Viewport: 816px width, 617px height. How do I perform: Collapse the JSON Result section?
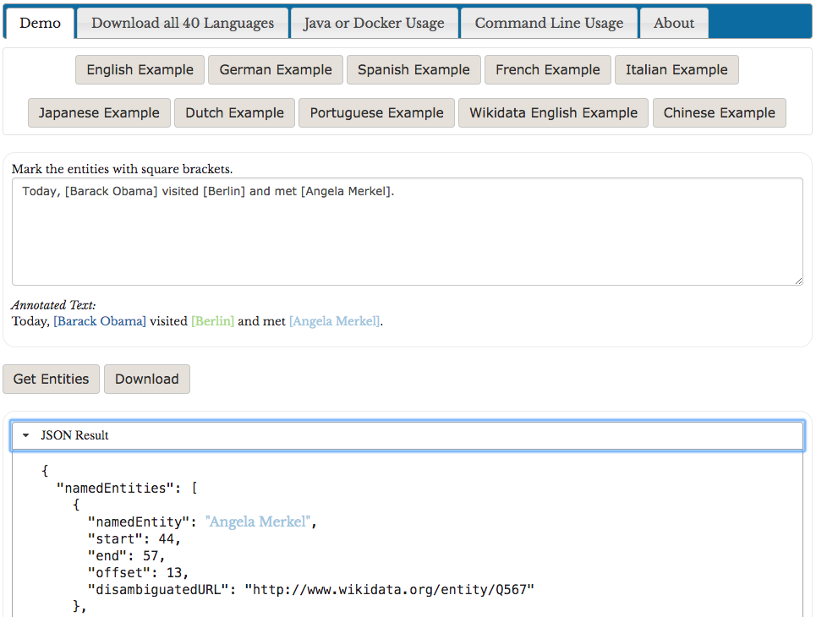(408, 435)
